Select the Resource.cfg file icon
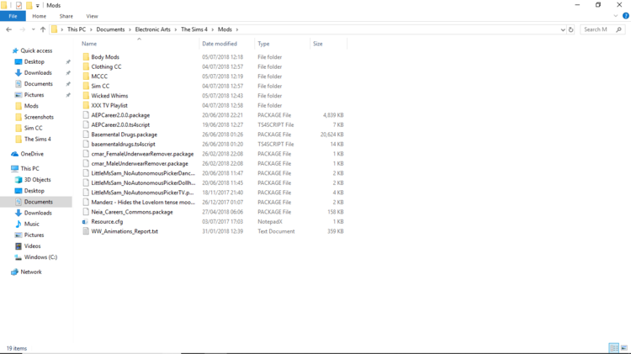This screenshot has height=354, width=631. click(x=85, y=222)
